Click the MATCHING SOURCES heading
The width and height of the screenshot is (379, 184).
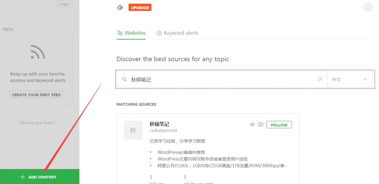(136, 105)
